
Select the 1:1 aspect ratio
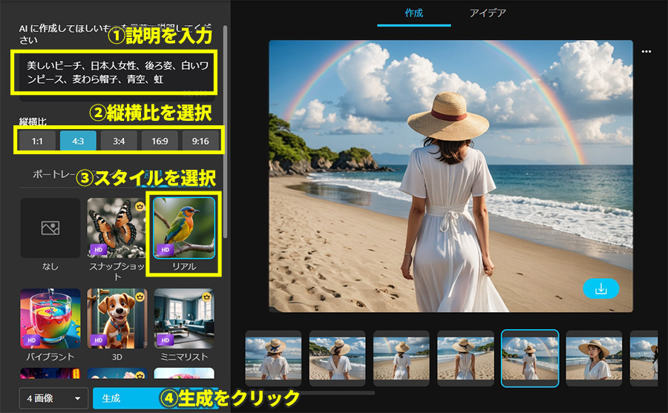tap(37, 141)
